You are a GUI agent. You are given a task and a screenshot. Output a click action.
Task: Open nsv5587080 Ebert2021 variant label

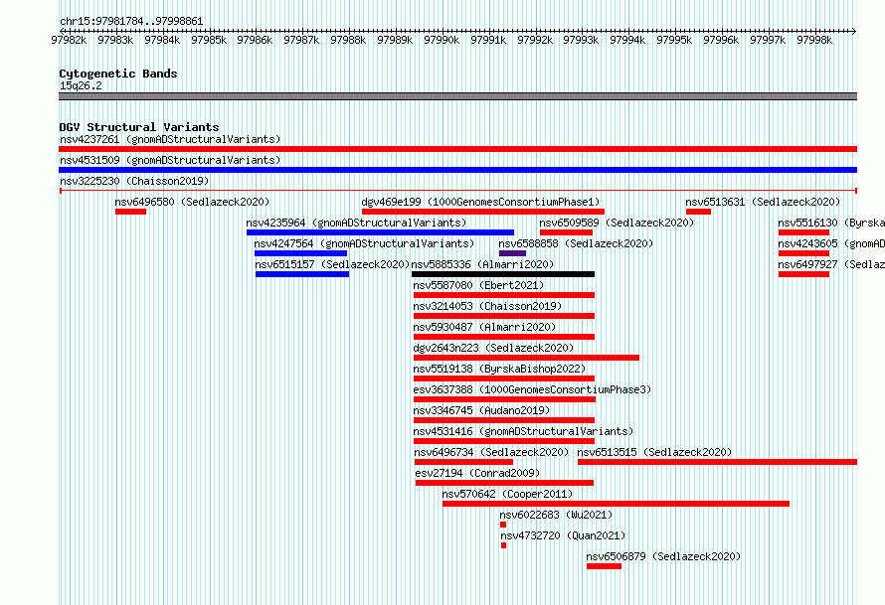pyautogui.click(x=478, y=285)
